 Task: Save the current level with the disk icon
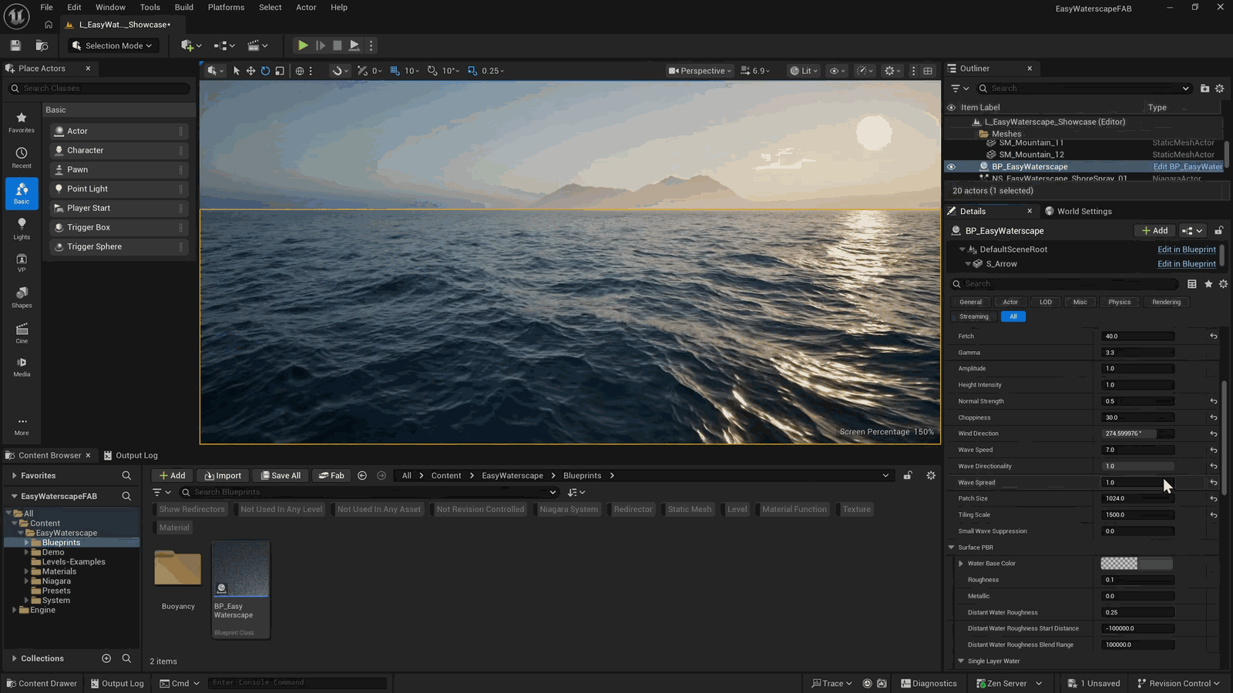[15, 45]
